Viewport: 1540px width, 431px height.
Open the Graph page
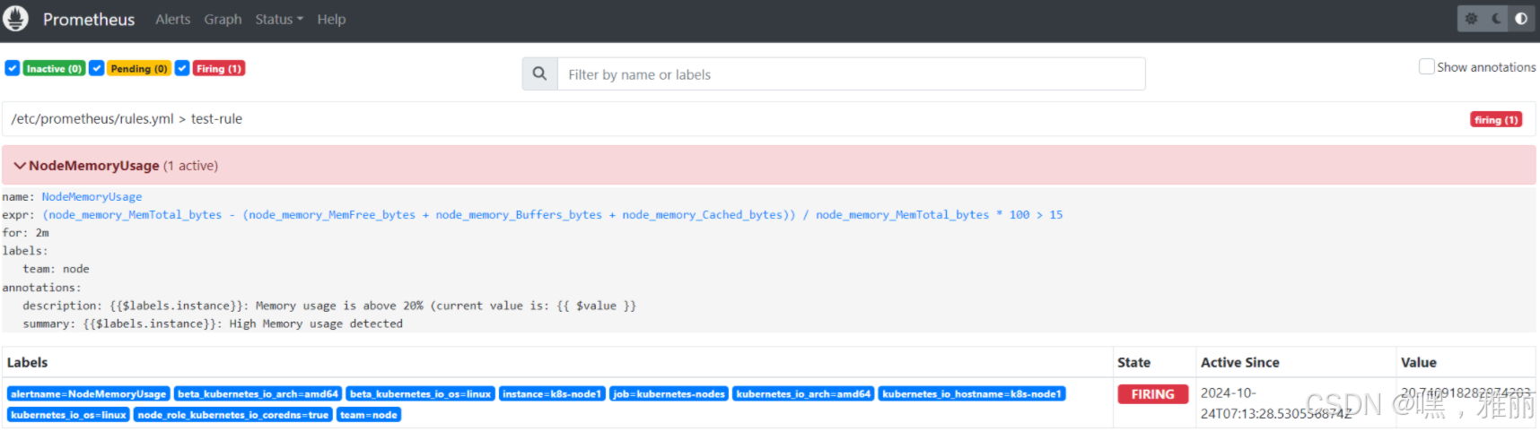tap(223, 19)
